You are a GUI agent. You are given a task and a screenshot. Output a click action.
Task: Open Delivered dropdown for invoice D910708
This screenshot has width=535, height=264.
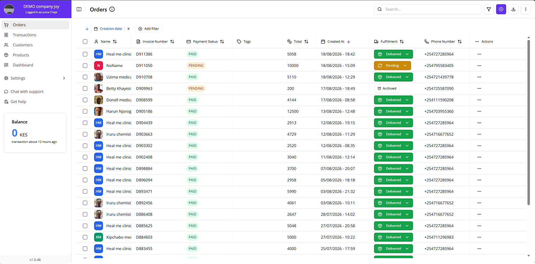[x=393, y=77]
